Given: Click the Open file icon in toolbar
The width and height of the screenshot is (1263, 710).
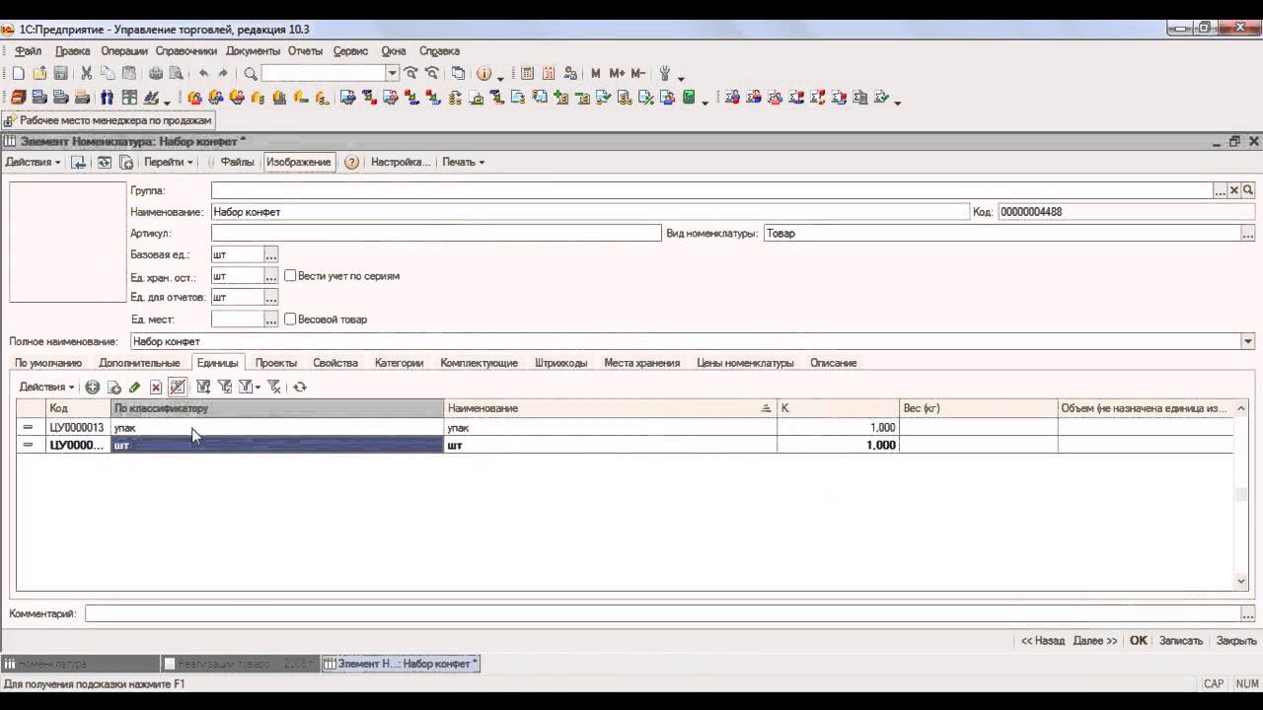Looking at the screenshot, I should (x=39, y=74).
